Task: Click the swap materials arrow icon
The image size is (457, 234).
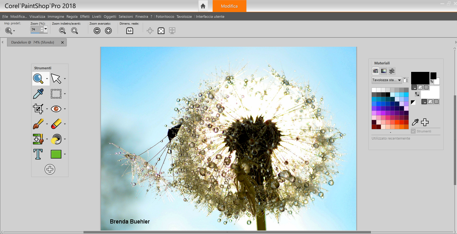Action: coord(417,94)
